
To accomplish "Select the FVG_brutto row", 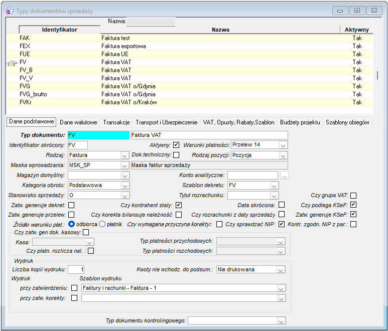I will 189,94.
